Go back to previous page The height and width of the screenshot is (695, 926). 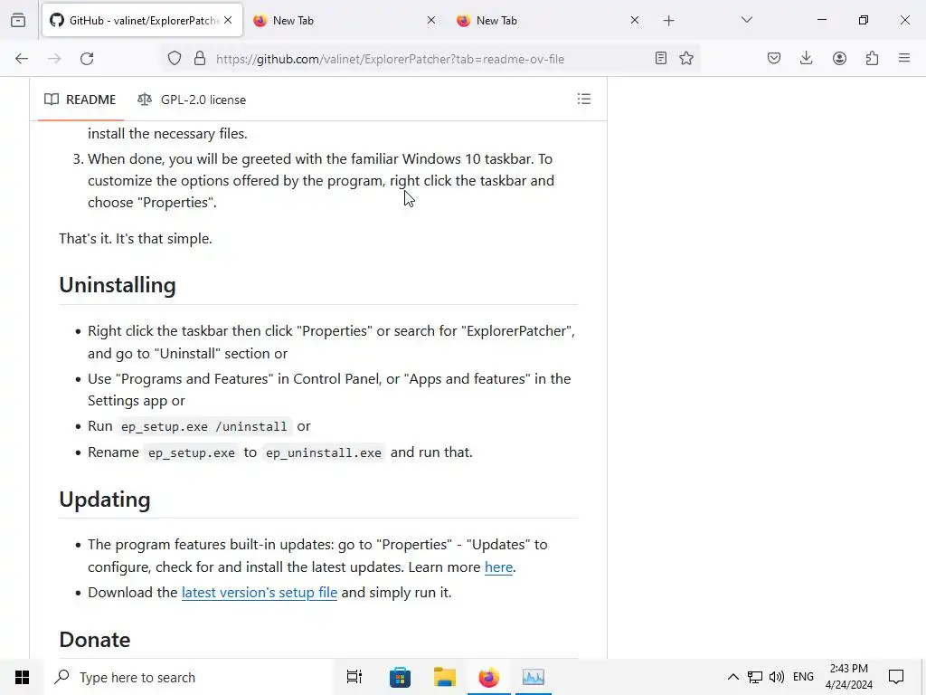click(22, 59)
